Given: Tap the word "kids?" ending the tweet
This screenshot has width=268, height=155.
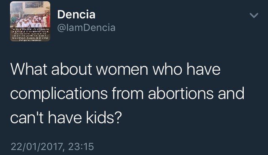Looking at the screenshot, I should (x=104, y=117).
